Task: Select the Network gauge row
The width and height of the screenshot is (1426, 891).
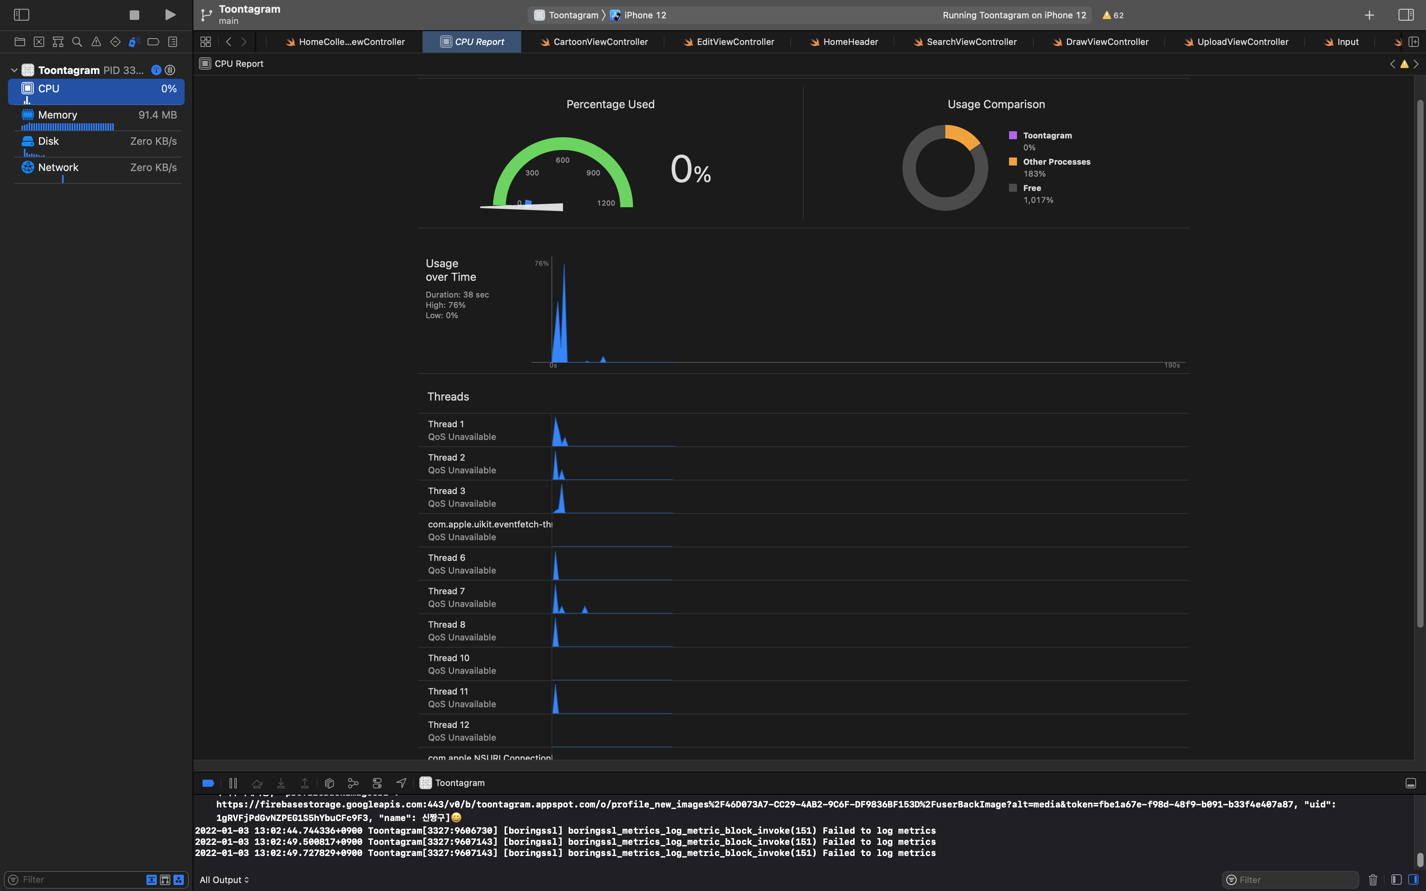Action: pos(96,171)
